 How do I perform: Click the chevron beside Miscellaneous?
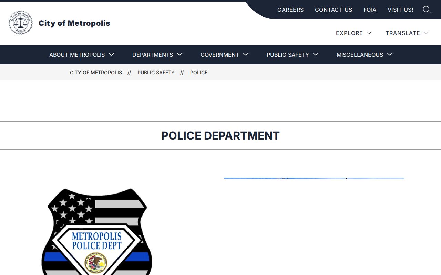coord(390,54)
